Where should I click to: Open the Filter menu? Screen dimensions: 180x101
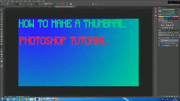point(30,1)
